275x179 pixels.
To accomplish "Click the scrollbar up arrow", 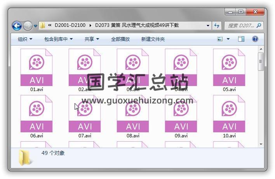I will click(x=261, y=49).
